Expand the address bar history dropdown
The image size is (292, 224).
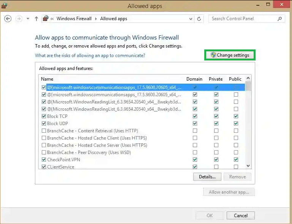click(191, 19)
